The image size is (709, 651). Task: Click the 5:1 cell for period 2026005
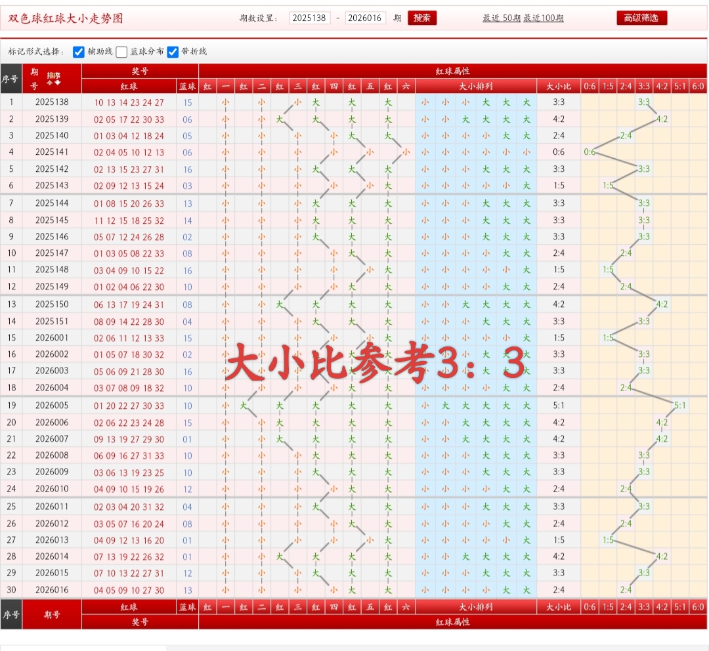tap(681, 405)
